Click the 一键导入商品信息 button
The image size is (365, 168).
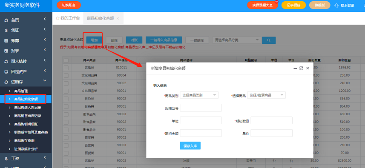coord(164,40)
